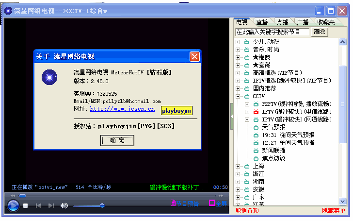Expand the 音乐.时尚 category
353x221 pixels.
pyautogui.click(x=238, y=50)
